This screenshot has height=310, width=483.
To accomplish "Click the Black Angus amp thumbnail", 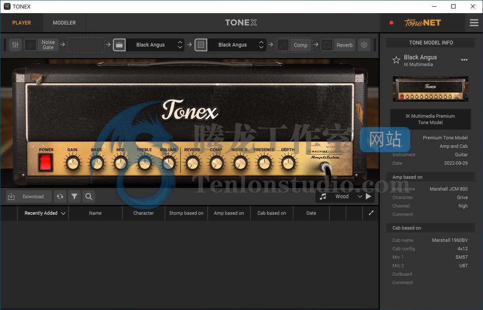I will [430, 89].
